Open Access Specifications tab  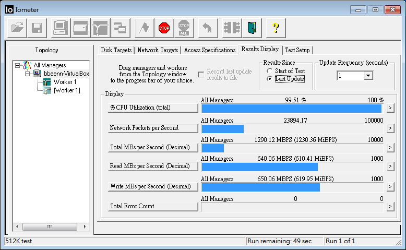[x=210, y=50]
